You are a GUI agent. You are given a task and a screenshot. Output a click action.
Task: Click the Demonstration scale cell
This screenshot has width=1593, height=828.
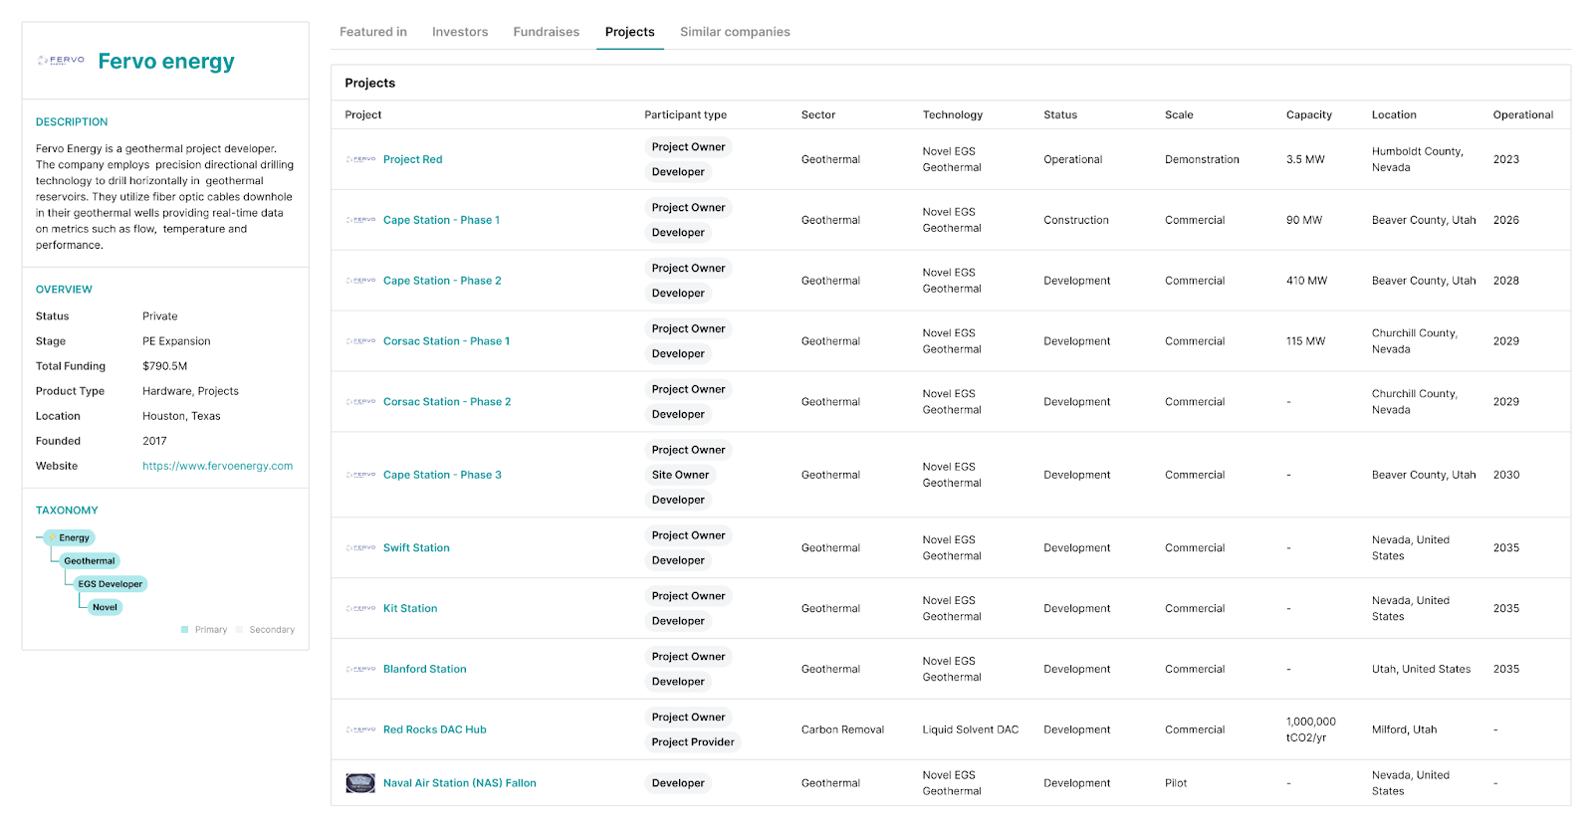[1203, 159]
